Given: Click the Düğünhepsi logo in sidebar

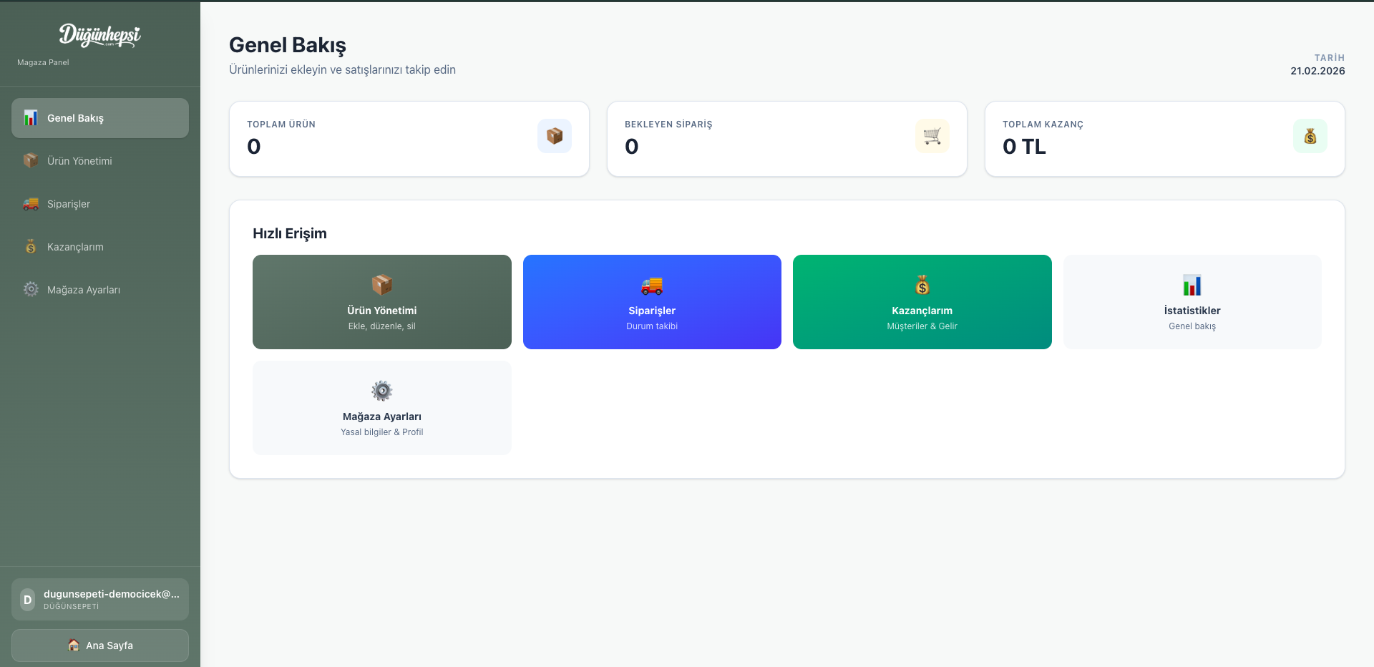Looking at the screenshot, I should (99, 35).
